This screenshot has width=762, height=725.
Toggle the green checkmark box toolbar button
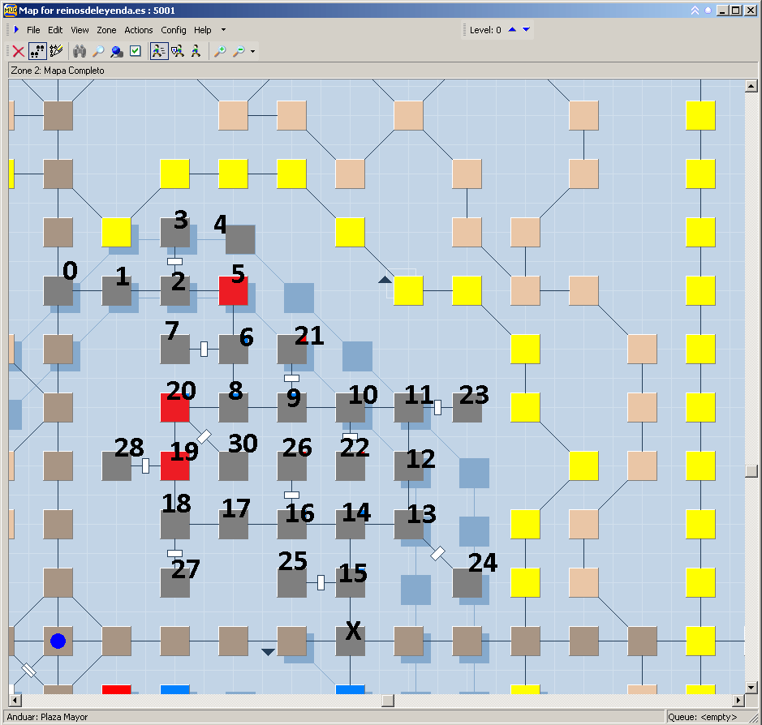[136, 51]
